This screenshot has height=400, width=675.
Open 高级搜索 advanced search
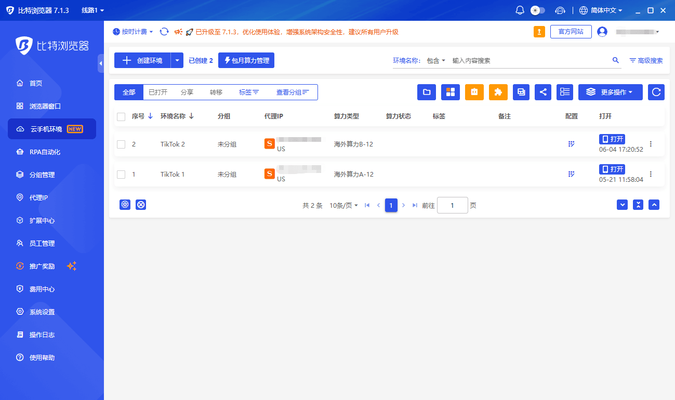[646, 60]
